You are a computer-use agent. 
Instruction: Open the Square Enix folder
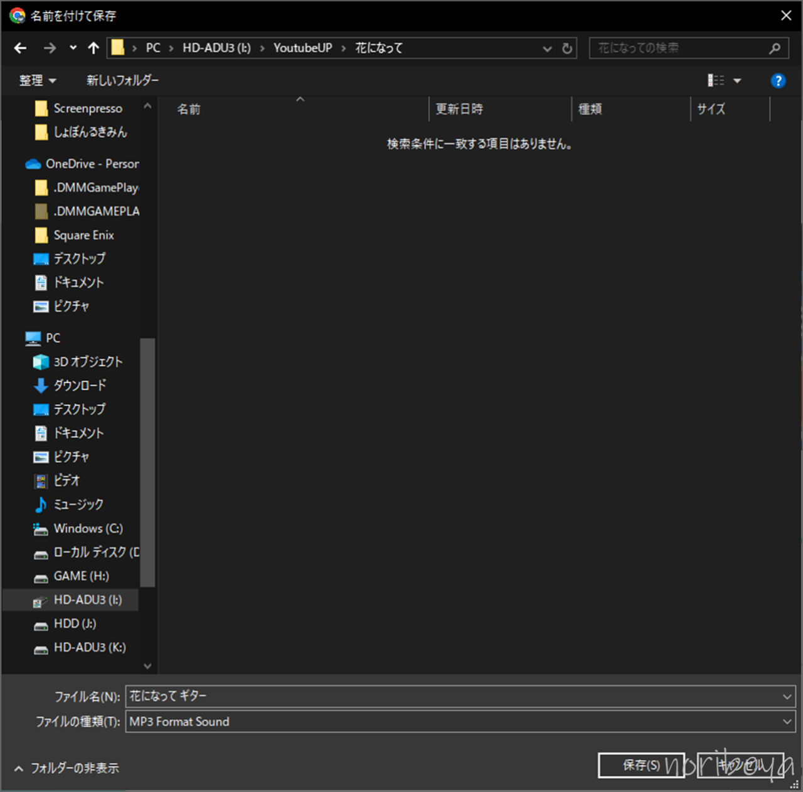[74, 235]
